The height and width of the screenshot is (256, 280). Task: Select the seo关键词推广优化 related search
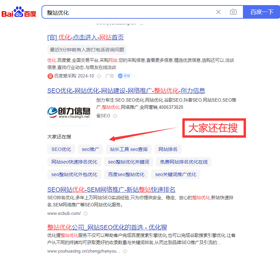(176, 174)
